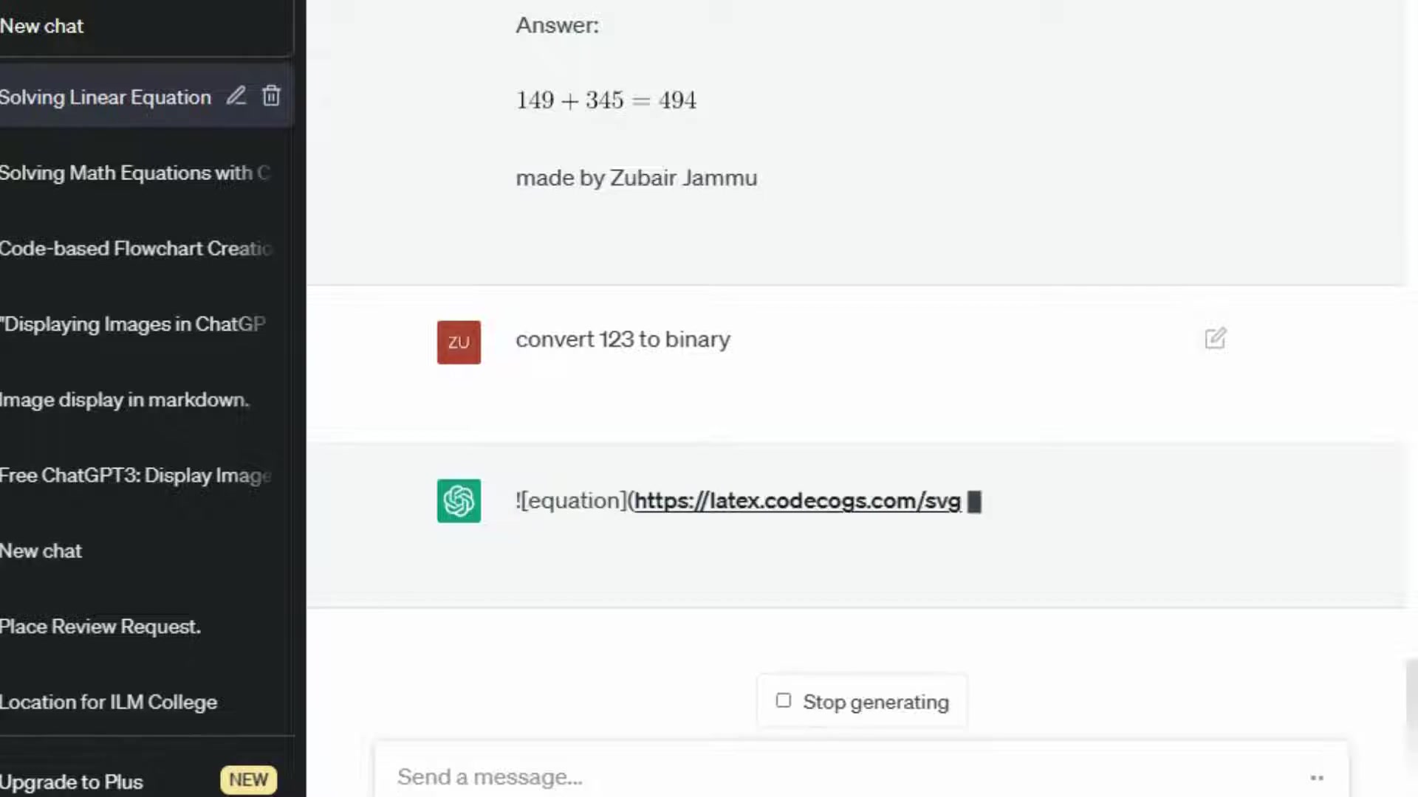Delete the Solving Linear Equation chat via trash icon
This screenshot has width=1418, height=797.
click(x=271, y=96)
